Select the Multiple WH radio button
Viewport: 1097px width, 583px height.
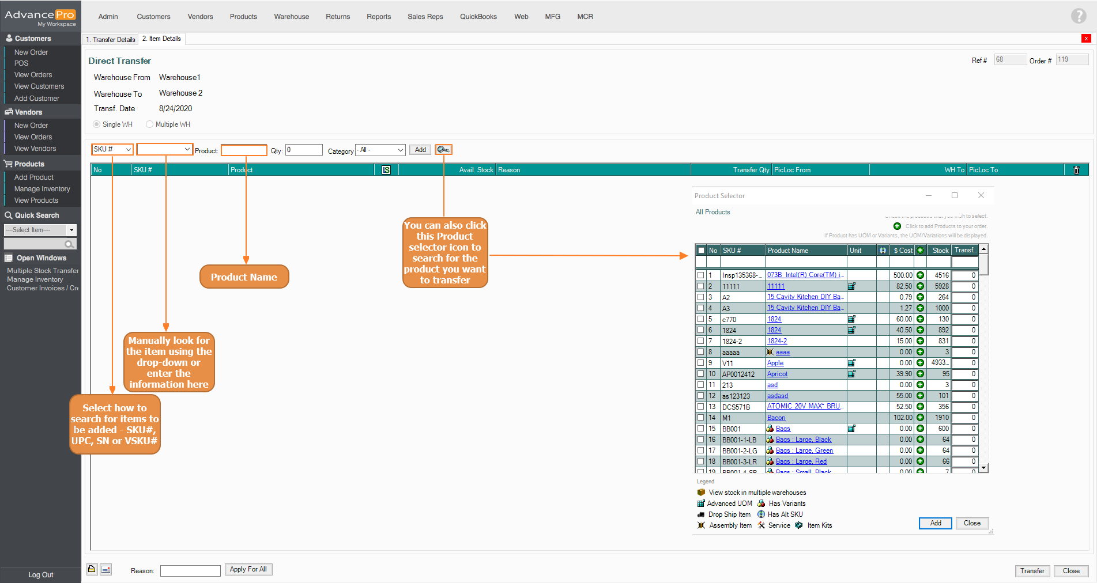150,124
